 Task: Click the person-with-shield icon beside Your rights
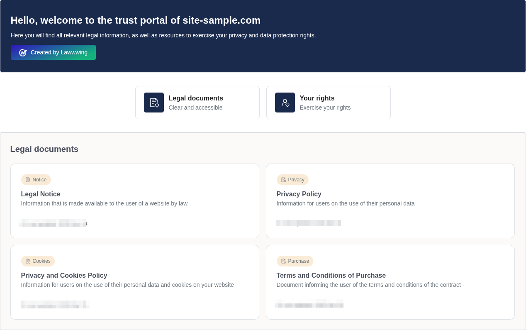(x=285, y=103)
